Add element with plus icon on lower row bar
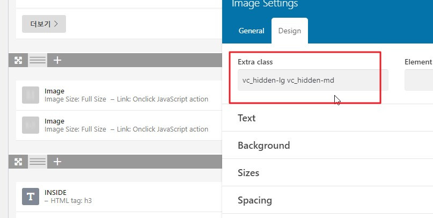Screen dimensions: 433x218 57,162
